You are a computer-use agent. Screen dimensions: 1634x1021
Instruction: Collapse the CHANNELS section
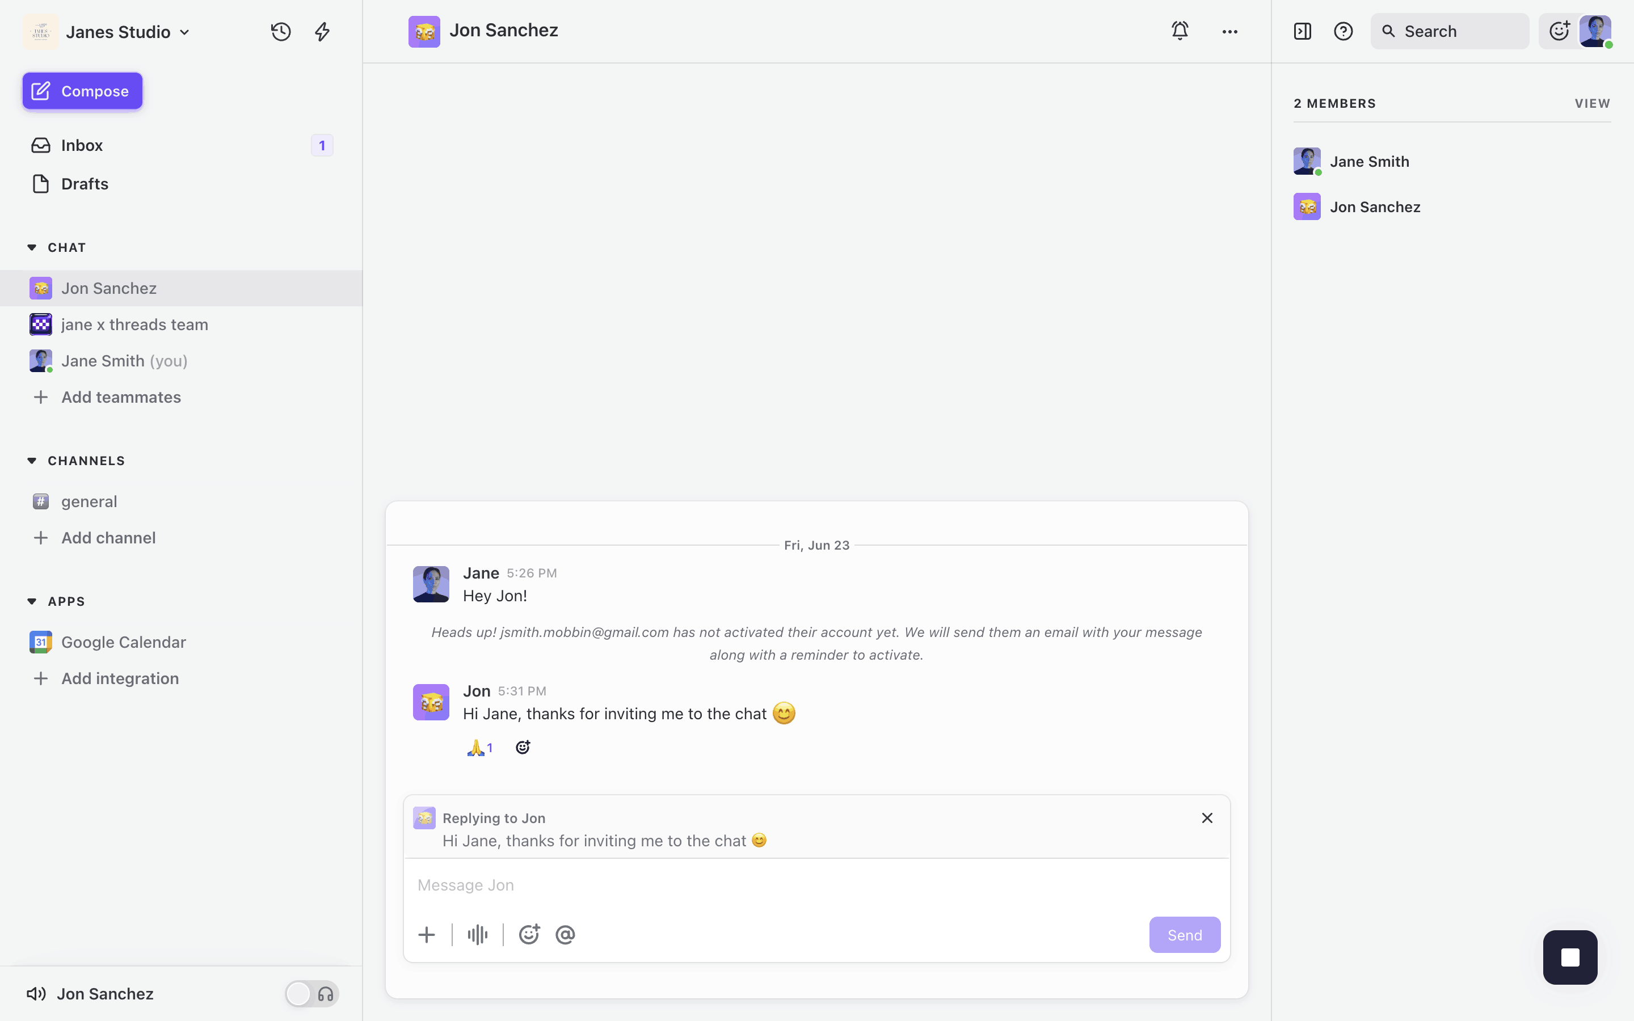32,461
